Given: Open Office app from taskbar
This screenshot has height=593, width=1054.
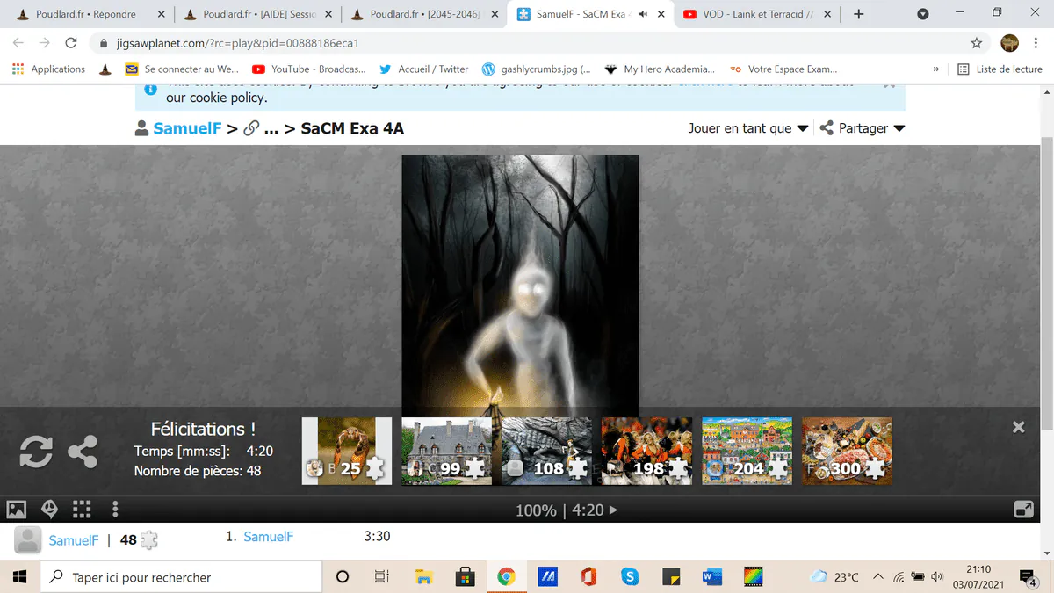Looking at the screenshot, I should pyautogui.click(x=588, y=577).
